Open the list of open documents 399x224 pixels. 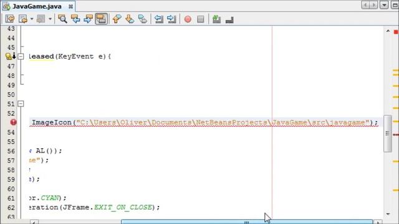click(x=384, y=5)
